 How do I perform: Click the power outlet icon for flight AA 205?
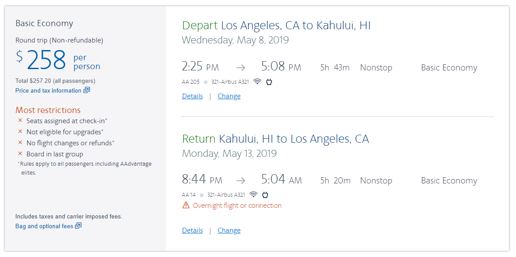[269, 82]
